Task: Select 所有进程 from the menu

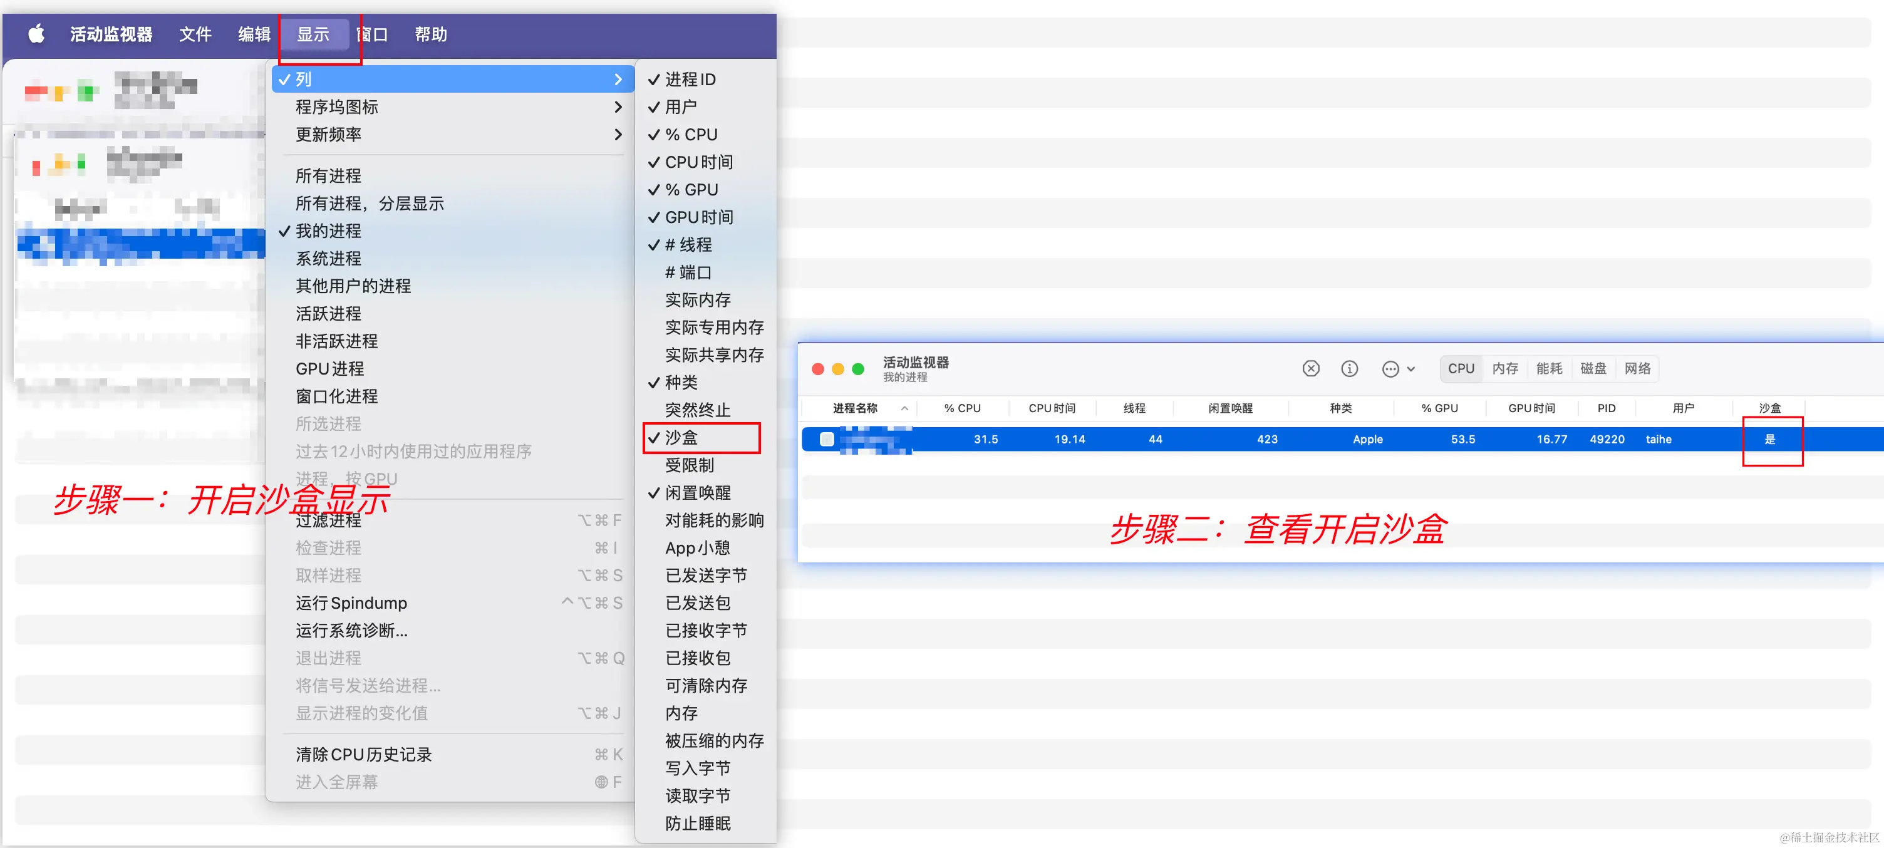Action: tap(328, 175)
